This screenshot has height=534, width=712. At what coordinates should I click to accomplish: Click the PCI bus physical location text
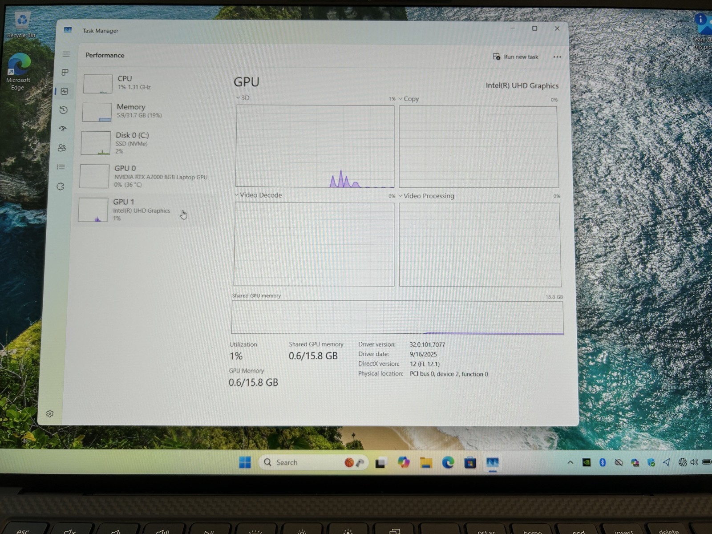click(x=449, y=374)
